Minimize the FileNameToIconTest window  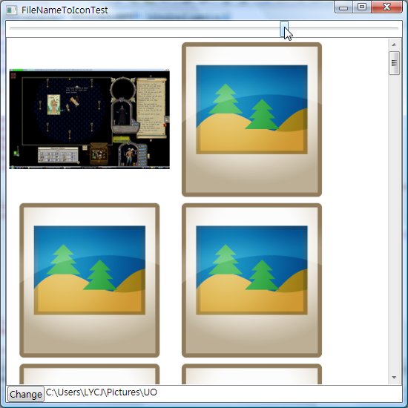click(343, 7)
